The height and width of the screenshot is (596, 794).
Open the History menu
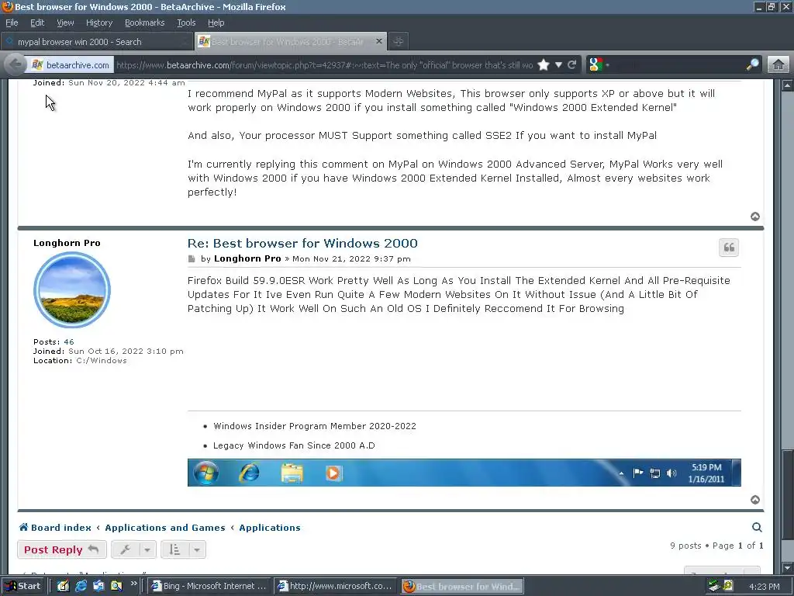98,23
